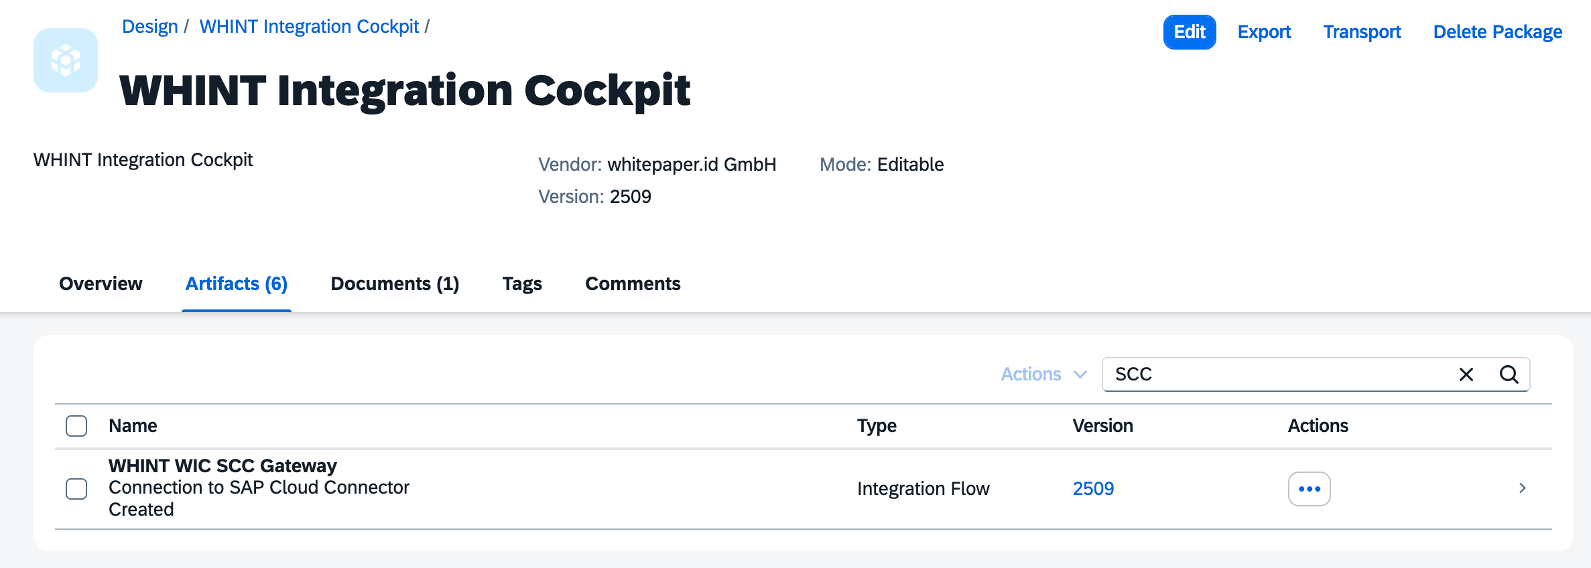Open the three-dots row actions menu

[1309, 489]
